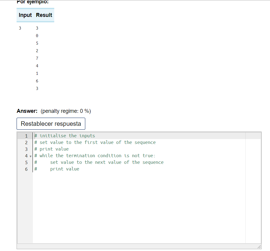This screenshot has width=270, height=251.
Task: Select the 'Result' table header
Action: 43,15
